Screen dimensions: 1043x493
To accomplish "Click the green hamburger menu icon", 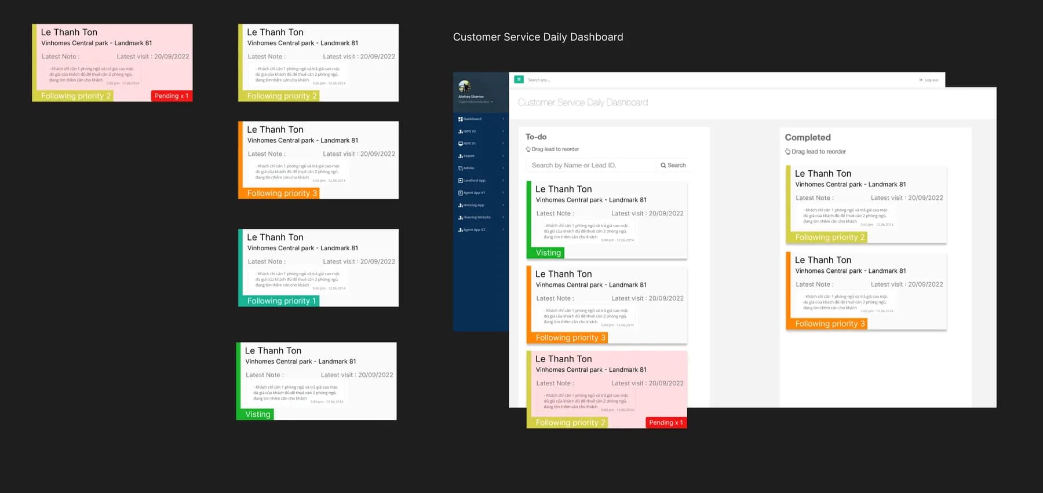I will [519, 79].
